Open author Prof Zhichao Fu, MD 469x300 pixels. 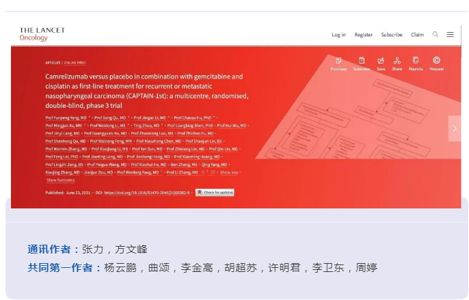196,133
